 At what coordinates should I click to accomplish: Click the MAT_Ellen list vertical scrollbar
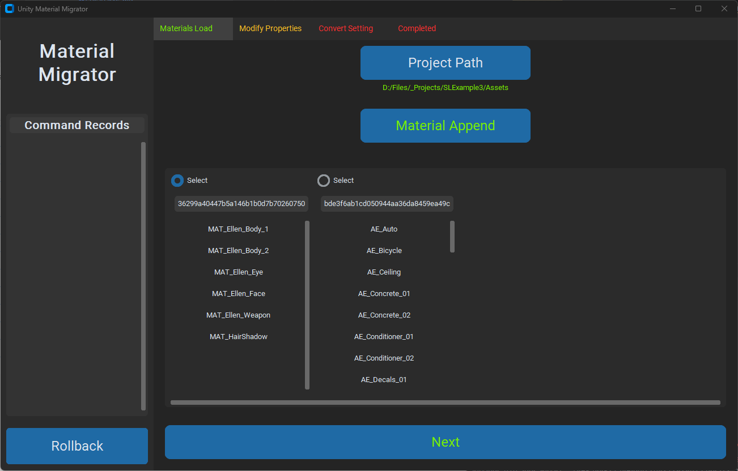click(307, 305)
